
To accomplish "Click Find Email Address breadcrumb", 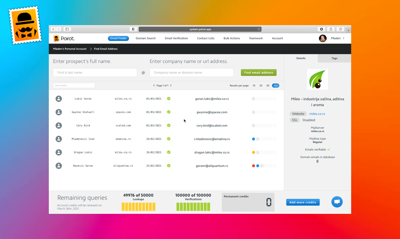I will (106, 49).
